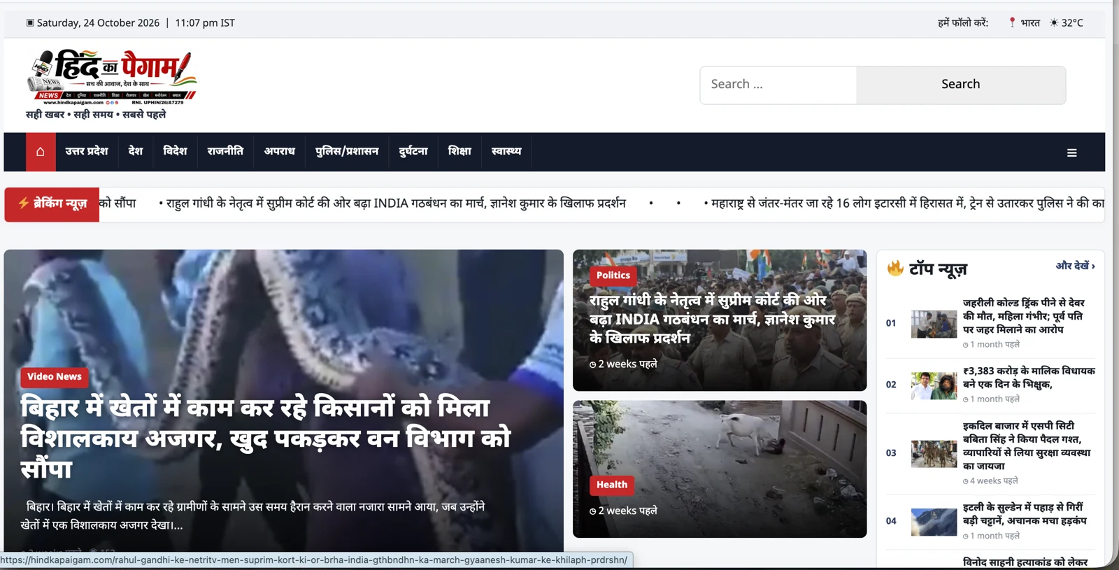Click thumbnail of top news item 02

click(934, 385)
